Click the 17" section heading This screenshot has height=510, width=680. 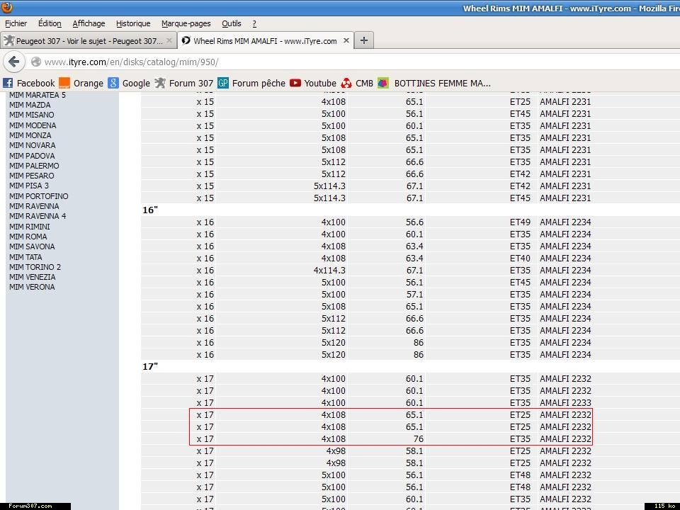click(x=150, y=366)
